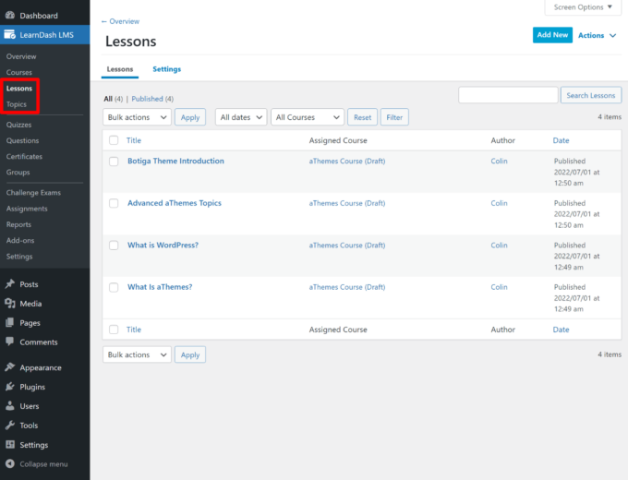
Task: Click the Search Lessons button
Action: pos(591,95)
